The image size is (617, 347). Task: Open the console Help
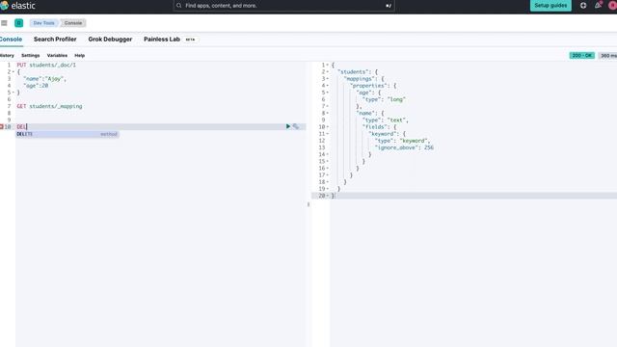tap(79, 56)
